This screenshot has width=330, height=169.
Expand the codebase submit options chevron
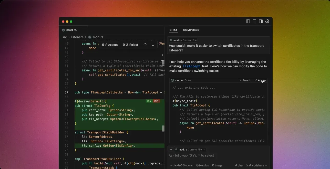266,165
